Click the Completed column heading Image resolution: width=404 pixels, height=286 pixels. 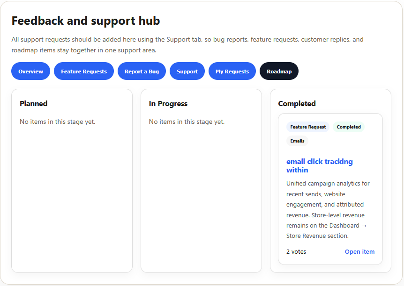tap(297, 104)
